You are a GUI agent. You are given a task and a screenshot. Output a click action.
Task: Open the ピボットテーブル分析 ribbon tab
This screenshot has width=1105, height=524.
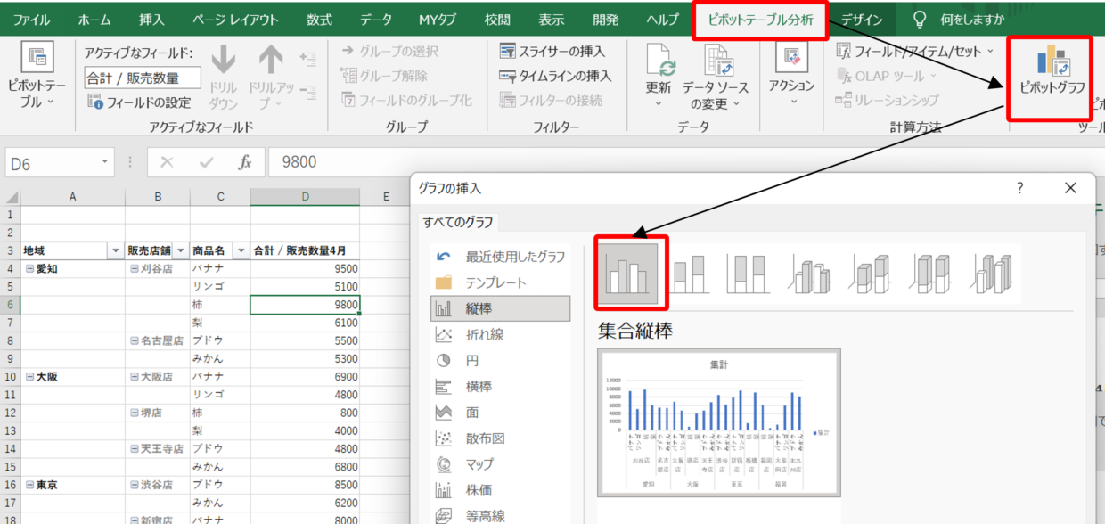(760, 20)
